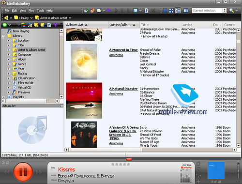Click the magnifier search icon
Viewport: 242px width, 184px height.
[x=232, y=11]
